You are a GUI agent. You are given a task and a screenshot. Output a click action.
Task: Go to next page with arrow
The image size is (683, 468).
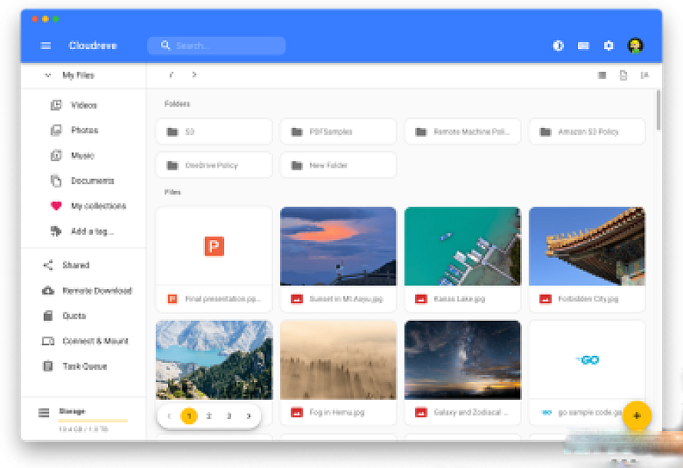click(249, 416)
